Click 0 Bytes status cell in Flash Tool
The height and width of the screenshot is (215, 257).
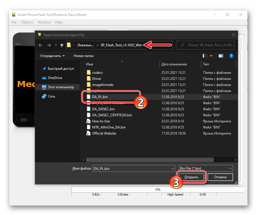point(115,194)
